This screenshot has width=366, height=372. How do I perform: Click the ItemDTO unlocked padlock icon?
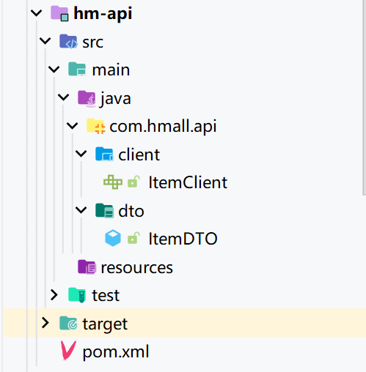(133, 238)
